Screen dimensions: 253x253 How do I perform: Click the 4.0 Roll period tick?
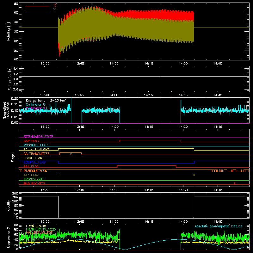pos(15,79)
